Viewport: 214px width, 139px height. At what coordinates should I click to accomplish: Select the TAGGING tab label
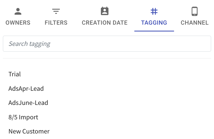(154, 23)
